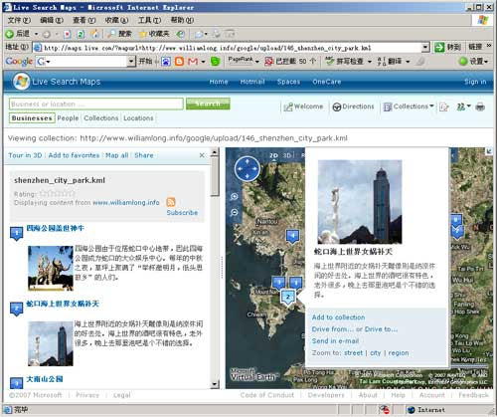Click Tour in 3D link
Viewport: 497px width, 417px height.
(x=25, y=155)
